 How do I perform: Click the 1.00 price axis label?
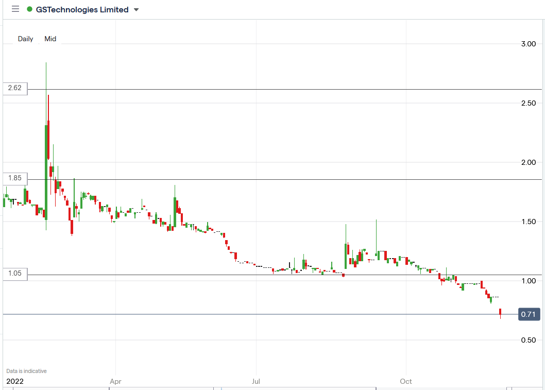click(x=529, y=281)
